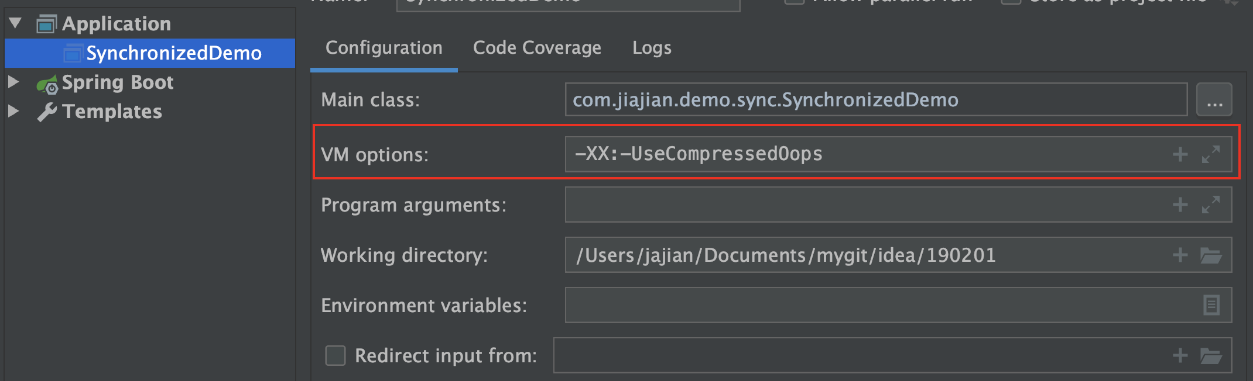Click the Main class browse button
1253x381 pixels.
point(1214,100)
